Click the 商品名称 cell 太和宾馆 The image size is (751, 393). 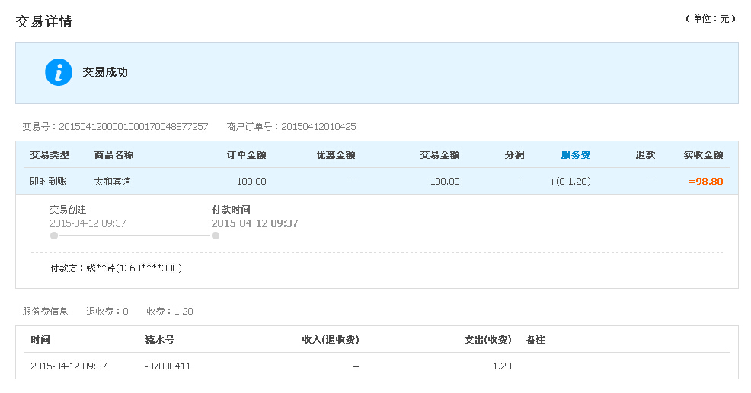(112, 181)
